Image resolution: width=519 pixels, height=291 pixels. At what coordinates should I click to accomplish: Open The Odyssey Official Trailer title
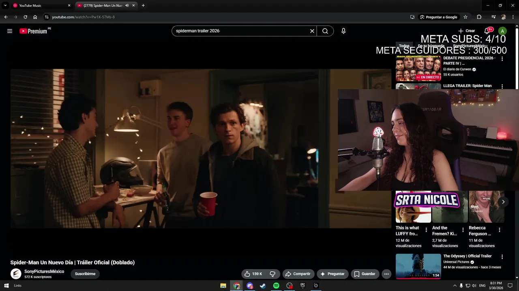(468, 256)
